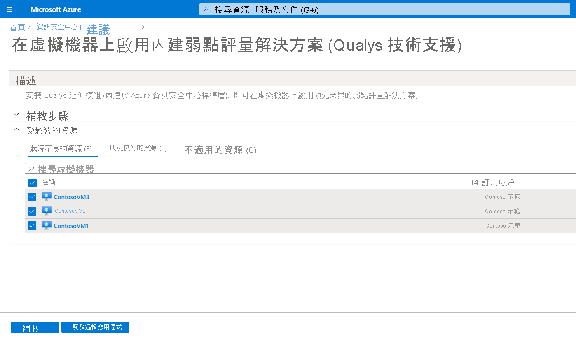Focus the 搜尋虛擬機器 search field
This screenshot has height=339, width=576.
point(300,169)
